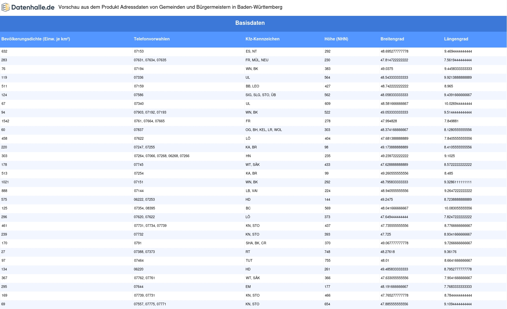507x309 pixels.
Task: Click longitude value 10.026944444444
Action: coord(458,104)
